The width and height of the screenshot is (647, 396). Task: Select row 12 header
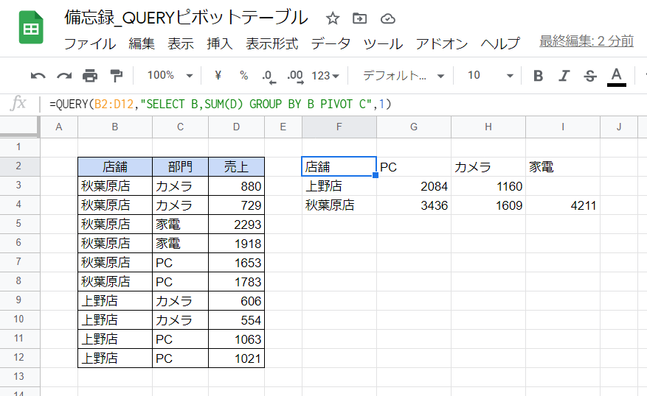[x=18, y=358]
